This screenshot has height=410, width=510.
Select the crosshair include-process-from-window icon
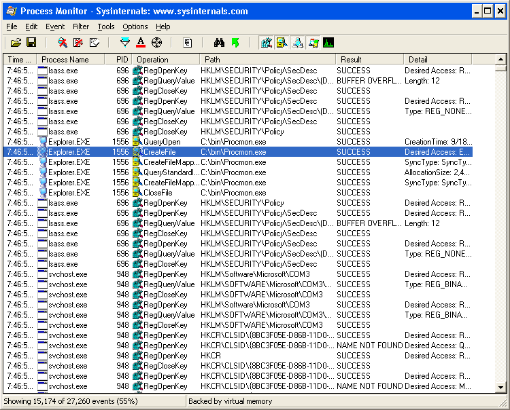156,43
